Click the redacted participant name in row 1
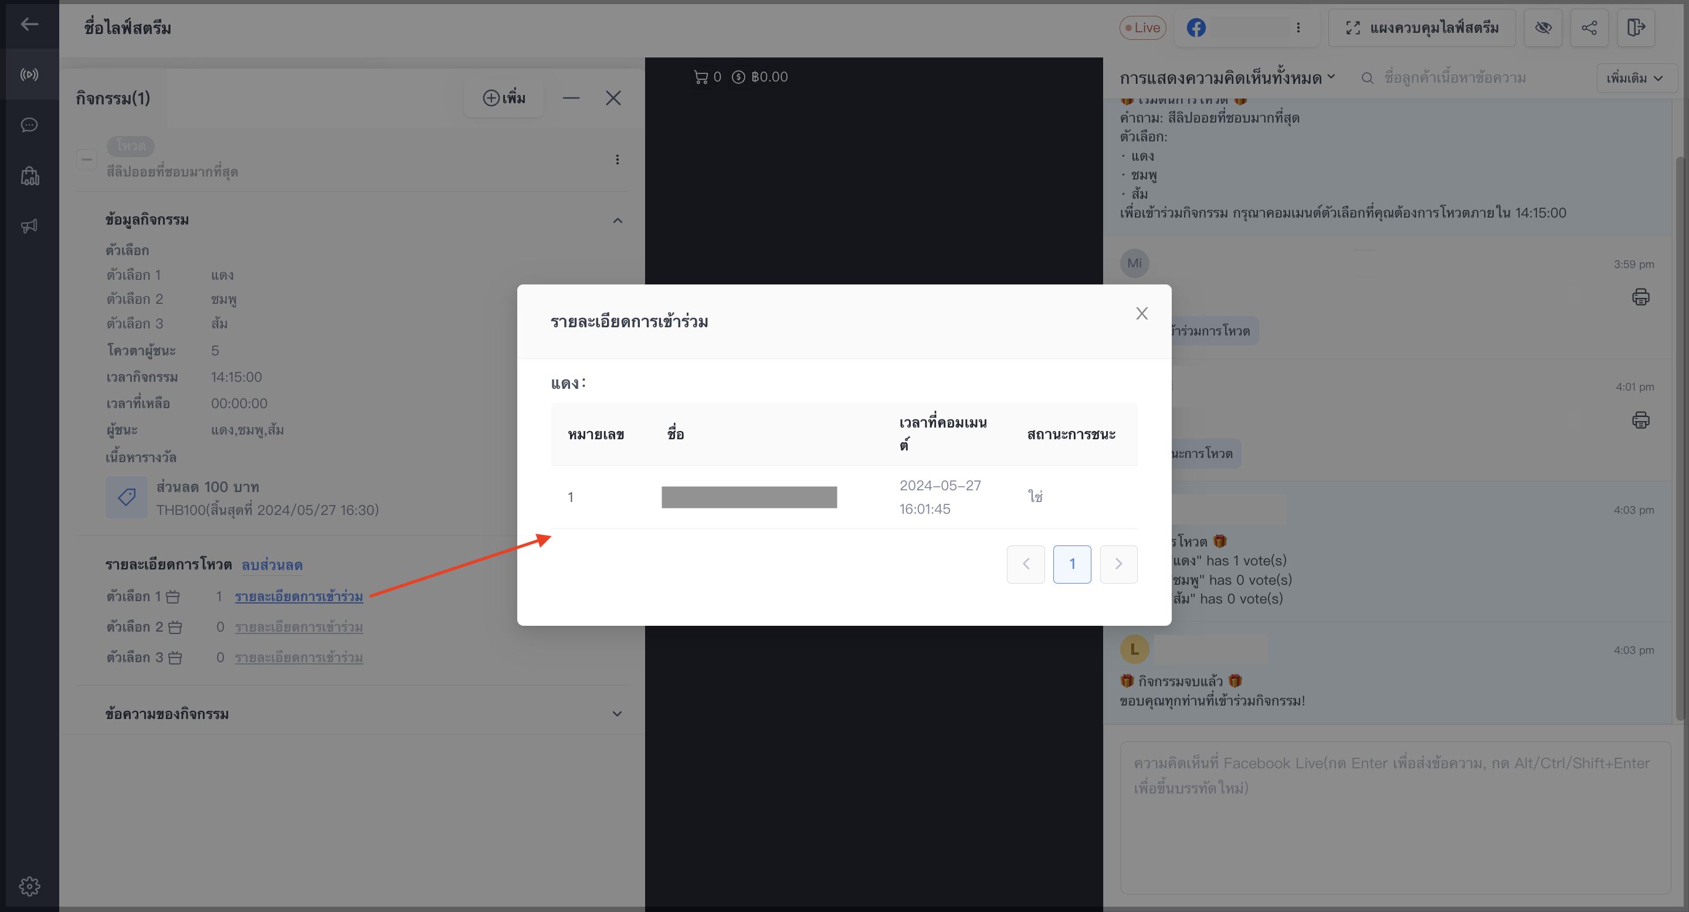The height and width of the screenshot is (912, 1689). tap(749, 497)
